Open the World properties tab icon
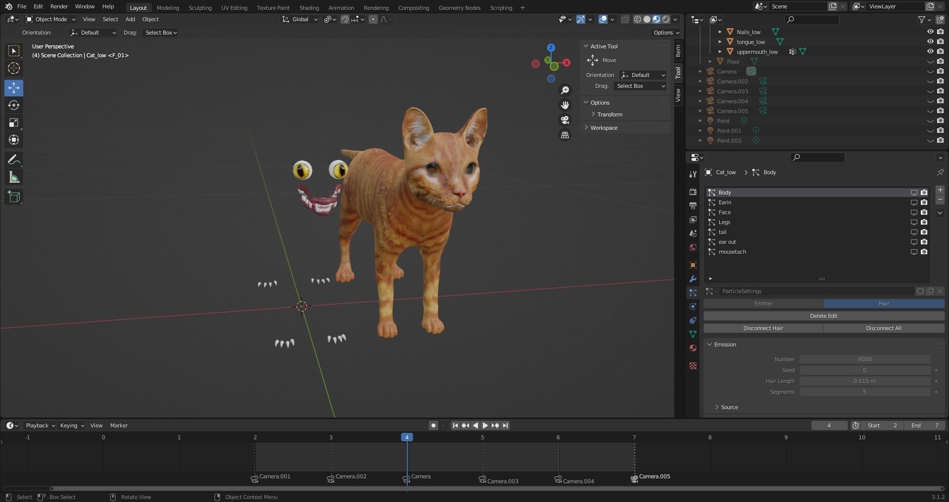 [693, 247]
